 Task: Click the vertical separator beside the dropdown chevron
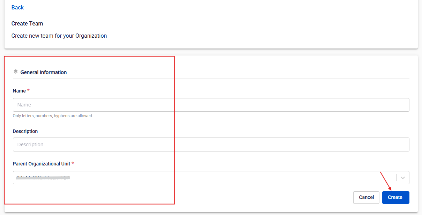[397, 178]
